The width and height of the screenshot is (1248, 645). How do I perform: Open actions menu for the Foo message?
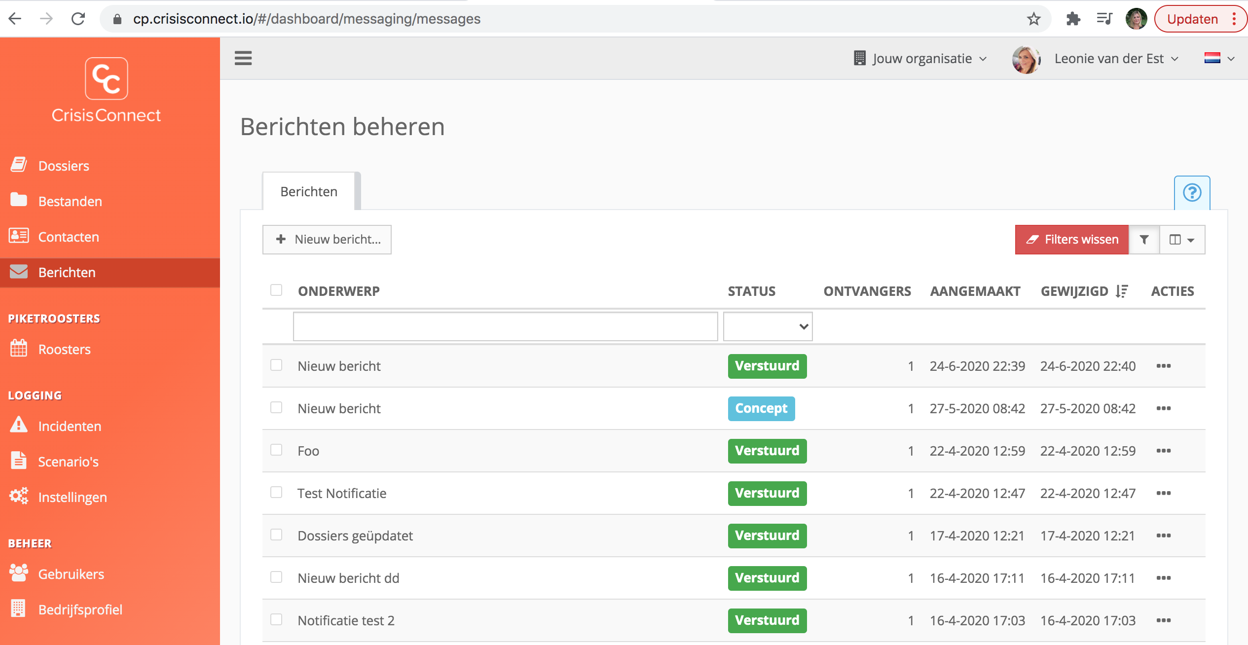point(1163,451)
